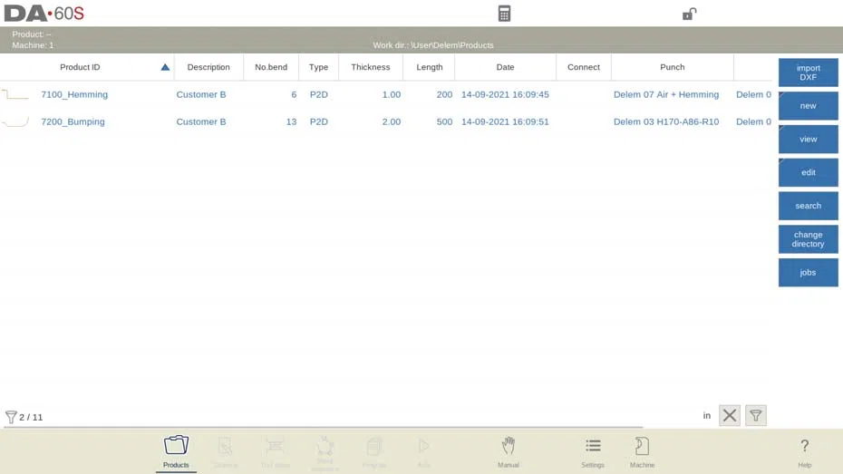843x474 pixels.
Task: Click the disabled Drawing mode icon
Action: tap(226, 452)
